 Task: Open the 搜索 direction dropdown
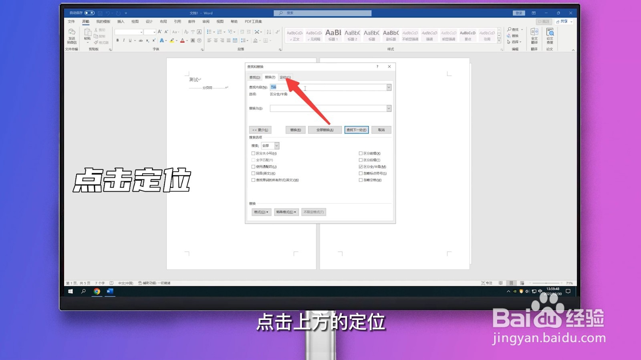276,145
